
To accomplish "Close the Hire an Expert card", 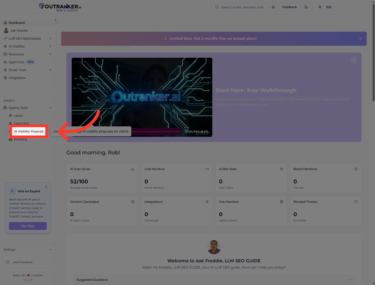I will coord(46,187).
